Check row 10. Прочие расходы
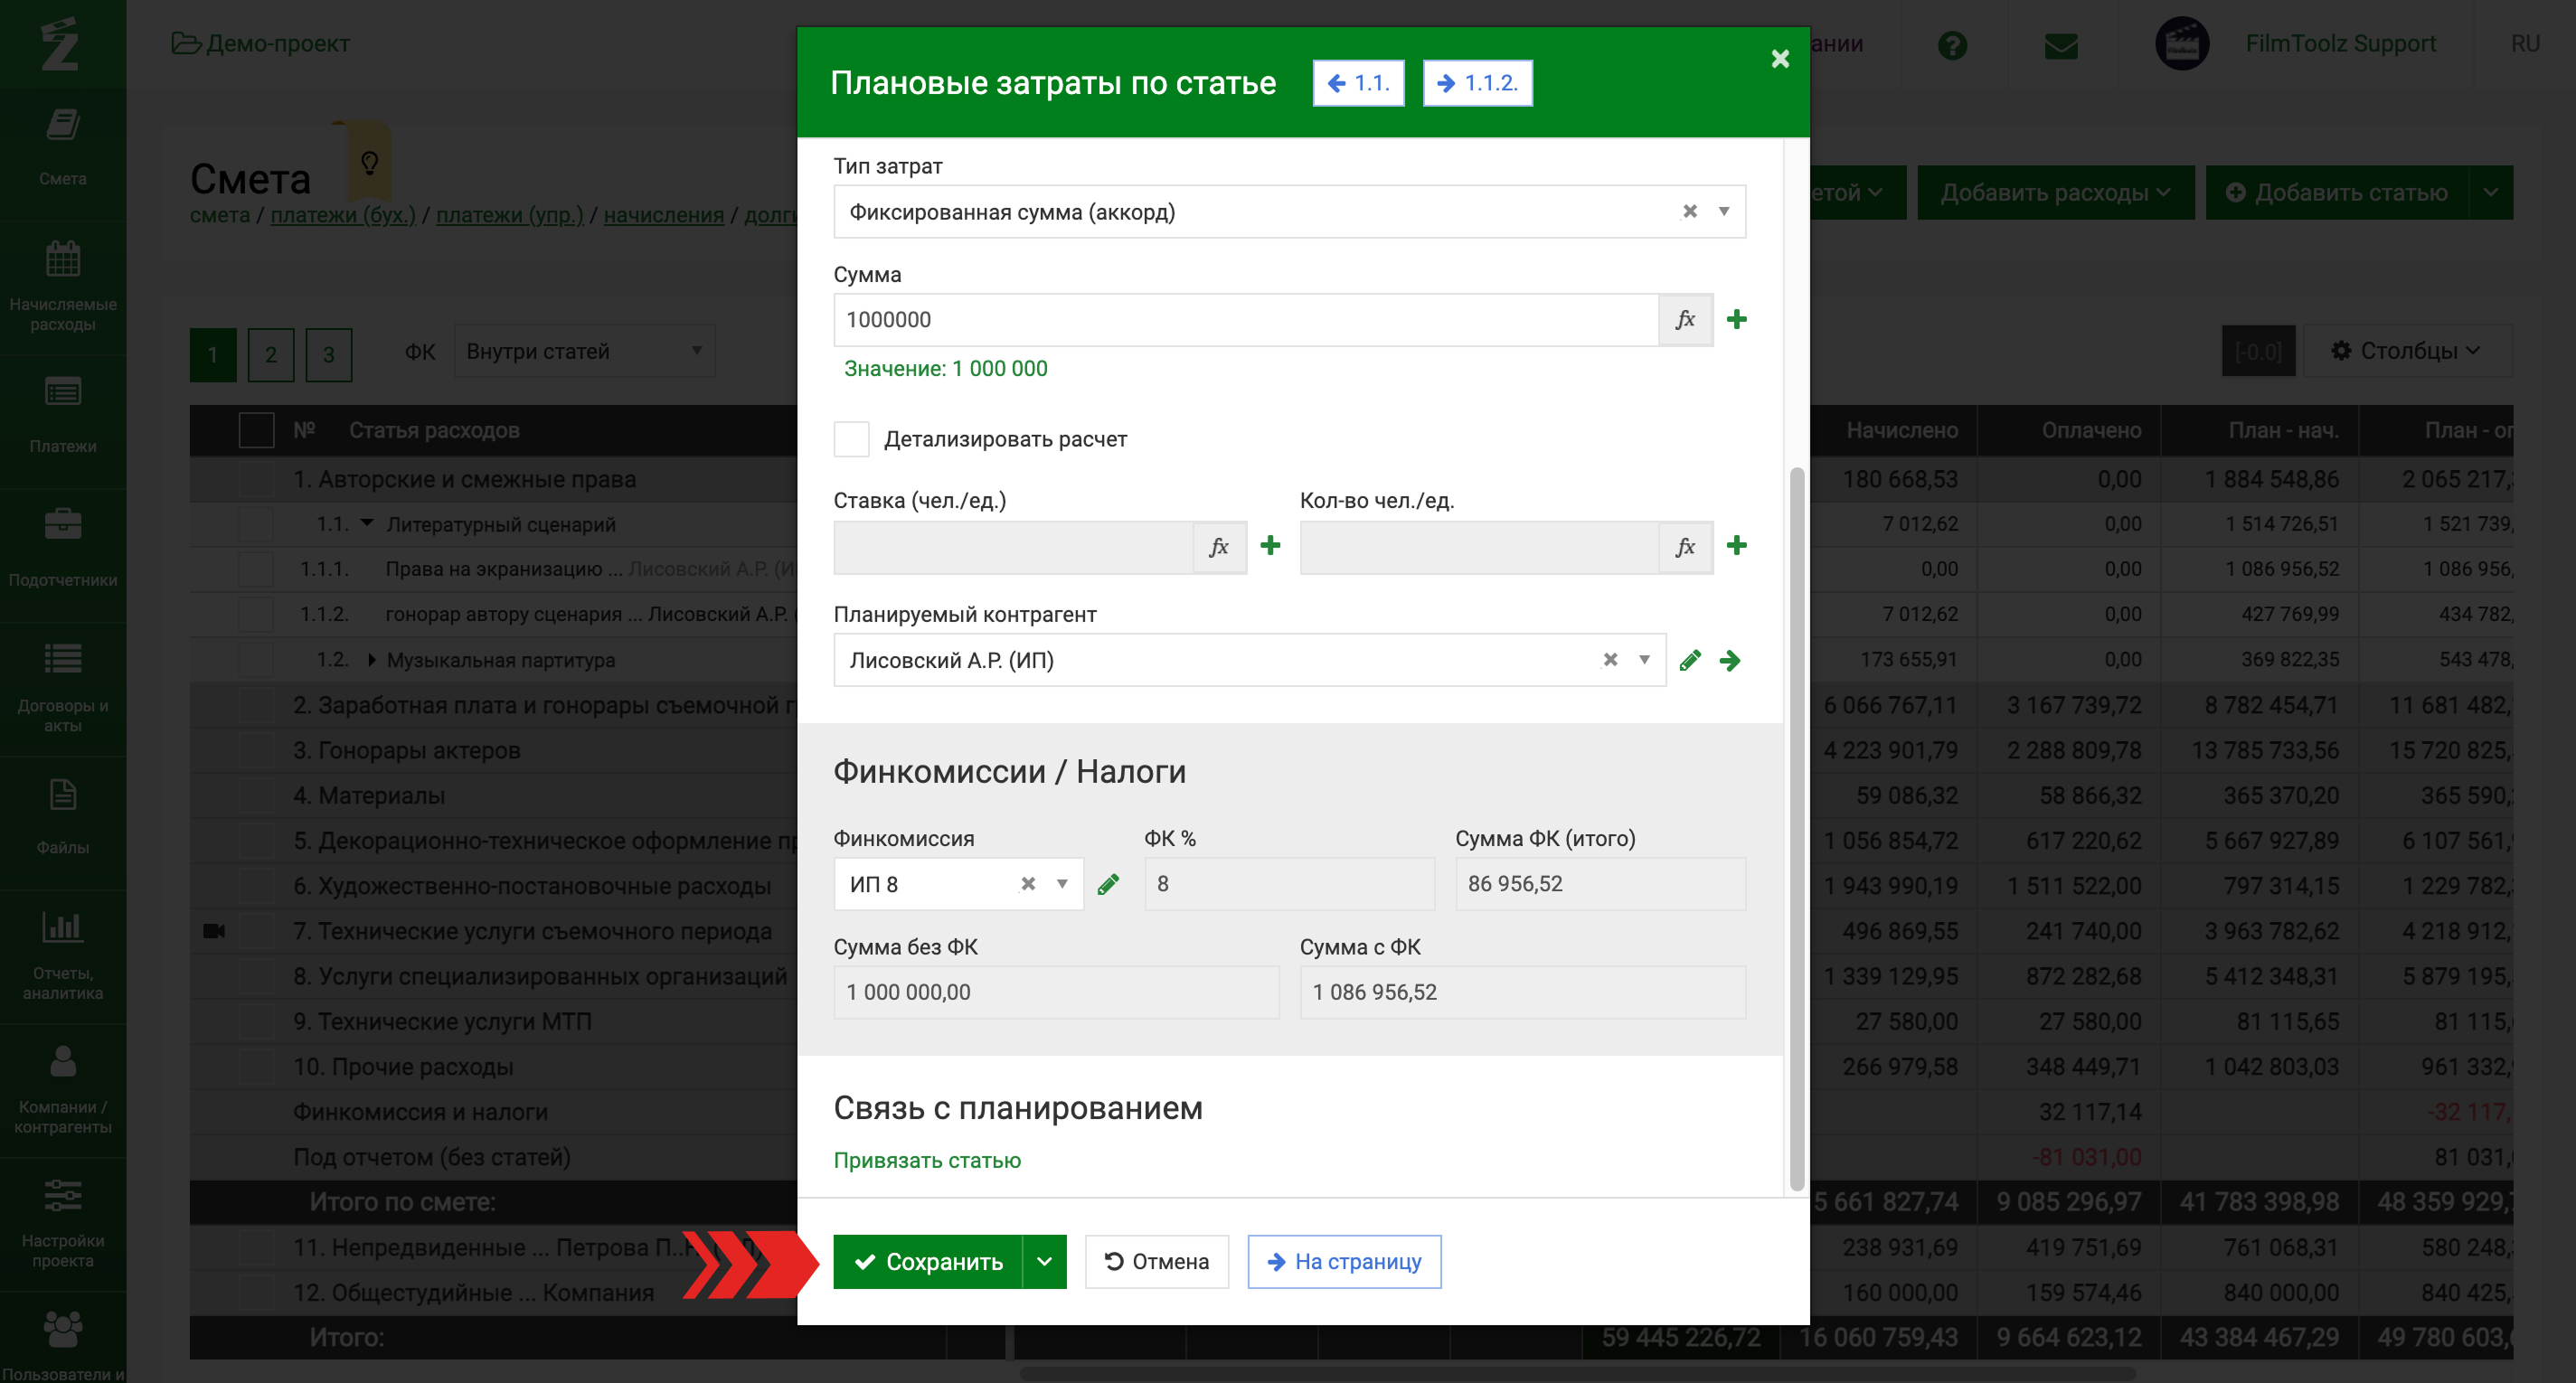Image resolution: width=2576 pixels, height=1383 pixels. (x=256, y=1066)
